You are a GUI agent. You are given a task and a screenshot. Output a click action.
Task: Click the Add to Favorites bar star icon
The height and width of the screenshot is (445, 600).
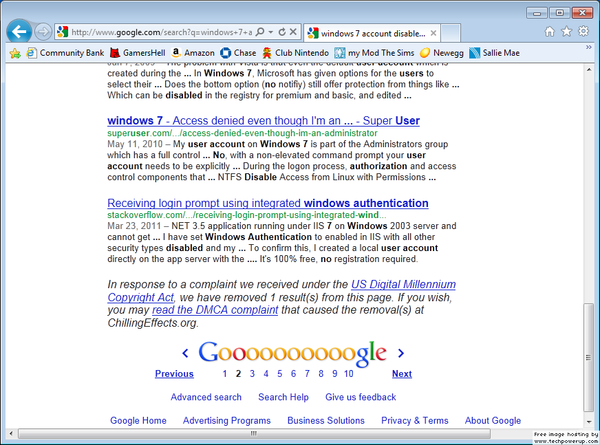click(x=15, y=53)
